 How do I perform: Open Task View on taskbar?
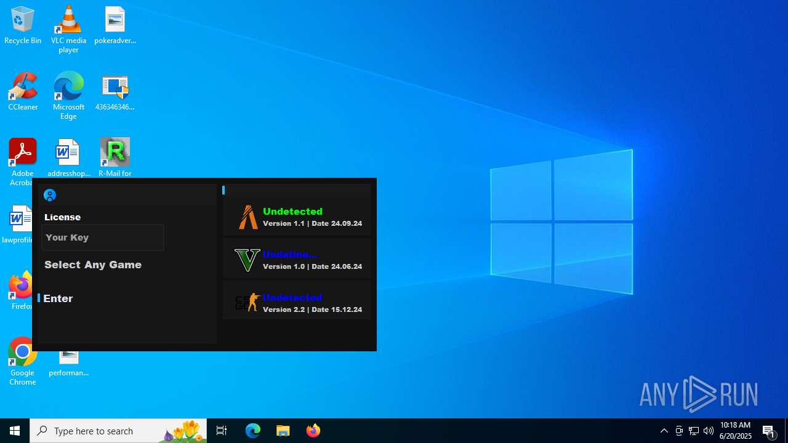pos(222,431)
